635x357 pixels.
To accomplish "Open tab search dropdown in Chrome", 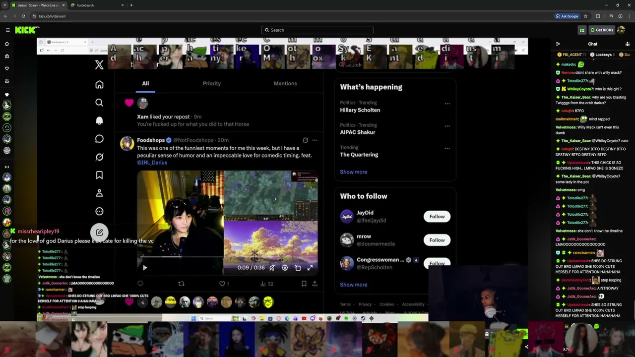I will click(x=5, y=5).
